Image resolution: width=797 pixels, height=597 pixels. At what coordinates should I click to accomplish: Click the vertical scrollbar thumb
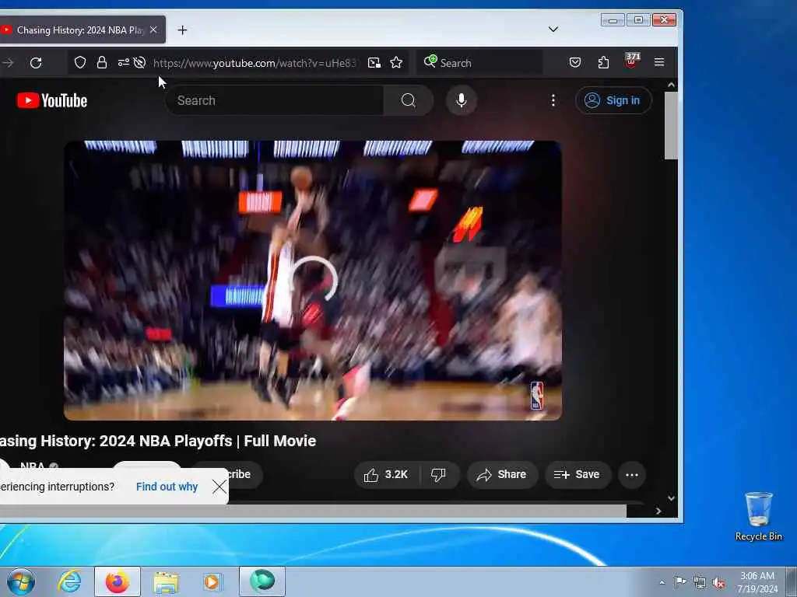(671, 125)
